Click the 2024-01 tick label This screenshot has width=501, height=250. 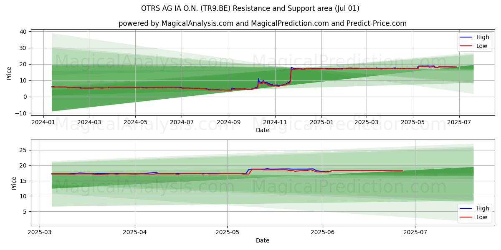click(44, 122)
